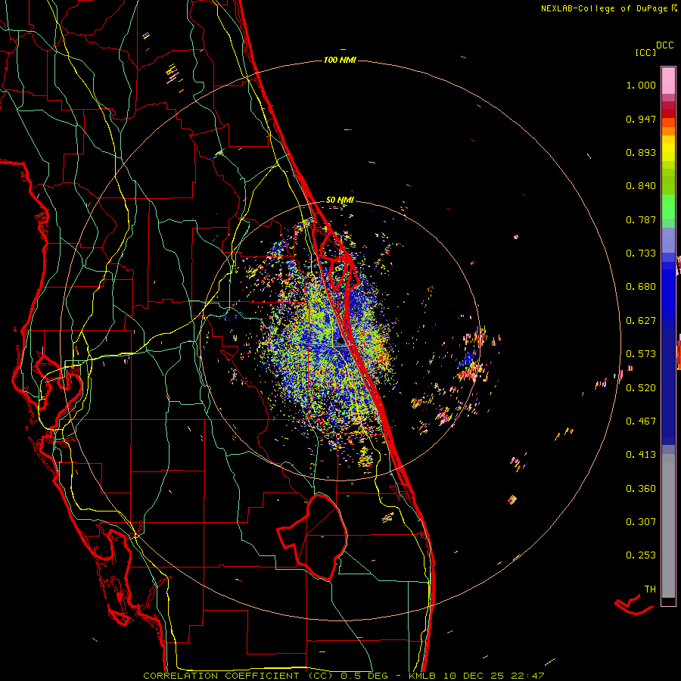Image resolution: width=681 pixels, height=681 pixels.
Task: Click the 0.627 legend value
Action: pos(641,321)
